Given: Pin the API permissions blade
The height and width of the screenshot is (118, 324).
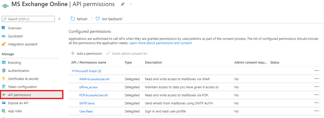Looking at the screenshot, I should click(123, 4).
